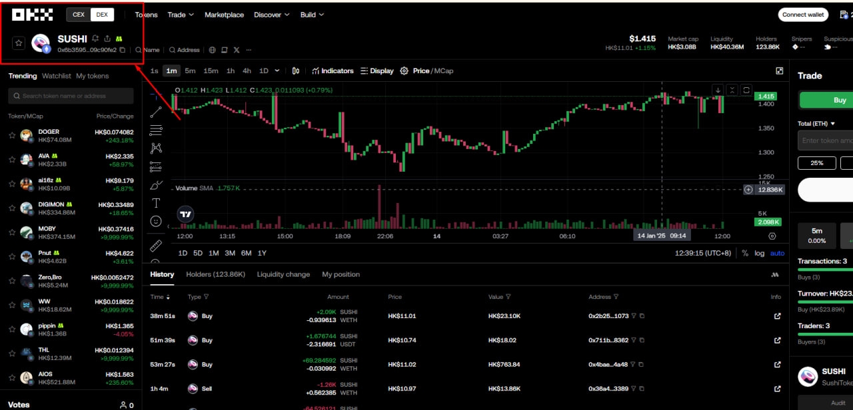
Task: Click the price alert bell next to SUSHI
Action: (x=96, y=39)
